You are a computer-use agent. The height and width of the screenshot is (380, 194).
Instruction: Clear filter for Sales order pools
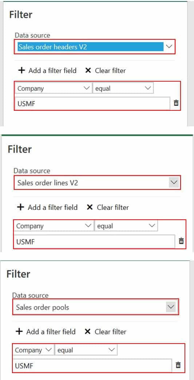coord(105,331)
